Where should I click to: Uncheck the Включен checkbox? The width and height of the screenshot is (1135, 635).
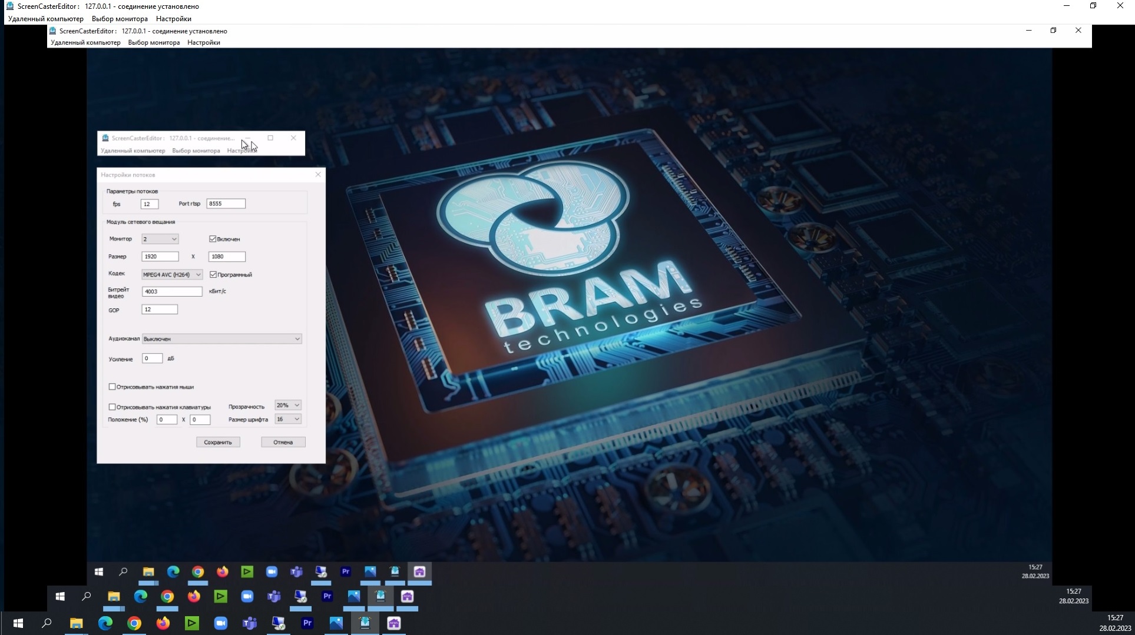click(x=213, y=238)
